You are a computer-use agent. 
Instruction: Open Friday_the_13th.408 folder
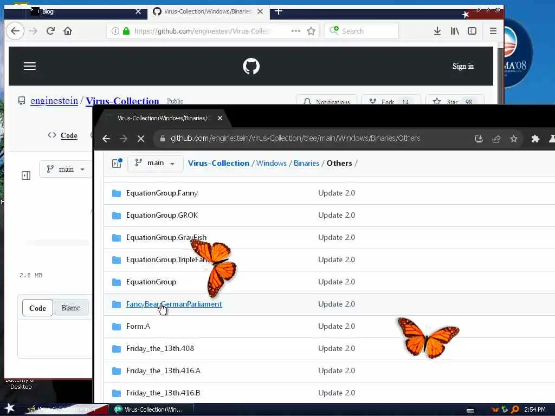pos(160,348)
